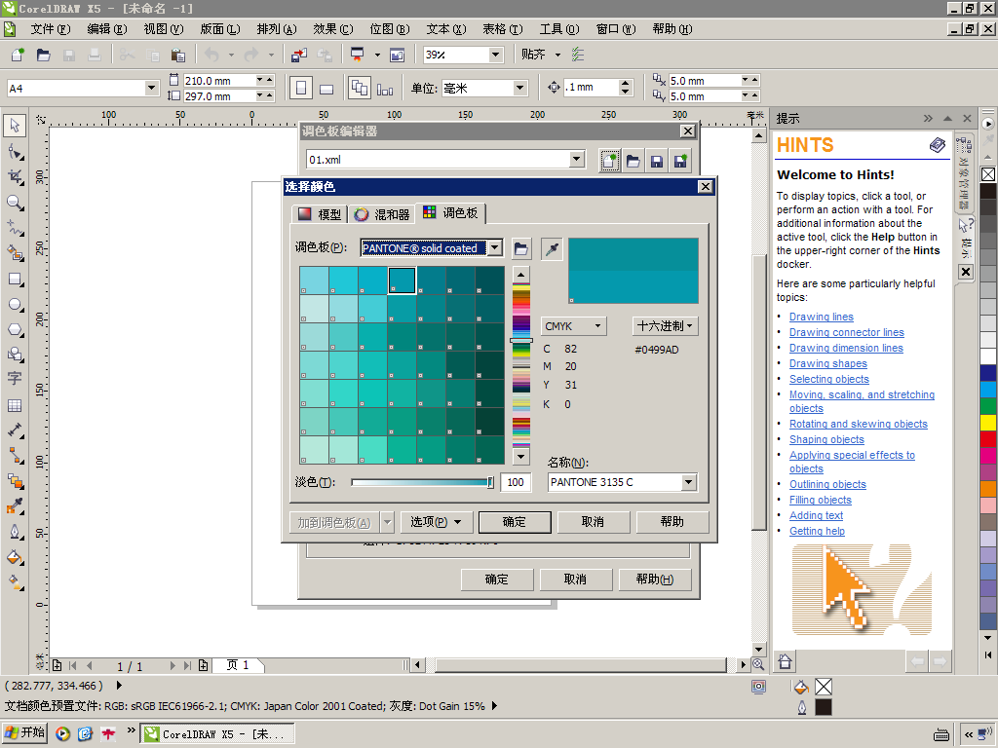Select the Crop tool in the toolbox
The width and height of the screenshot is (998, 748).
tap(15, 177)
